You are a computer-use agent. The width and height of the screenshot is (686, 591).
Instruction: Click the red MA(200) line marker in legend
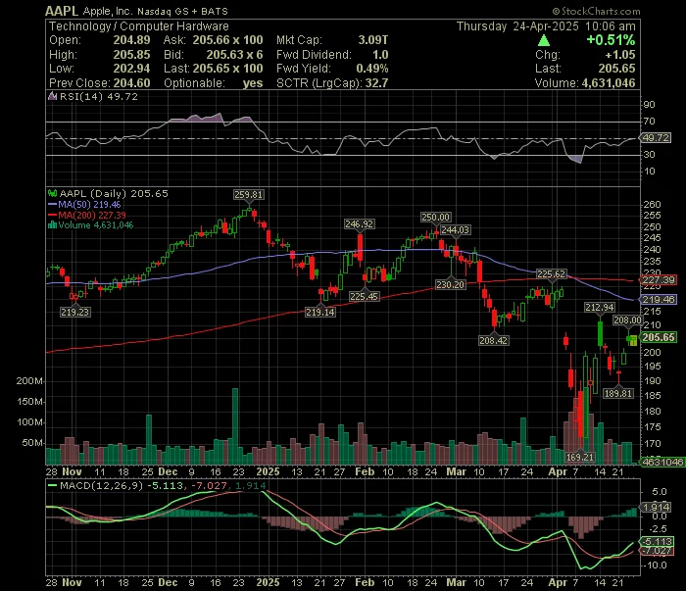pyautogui.click(x=53, y=216)
